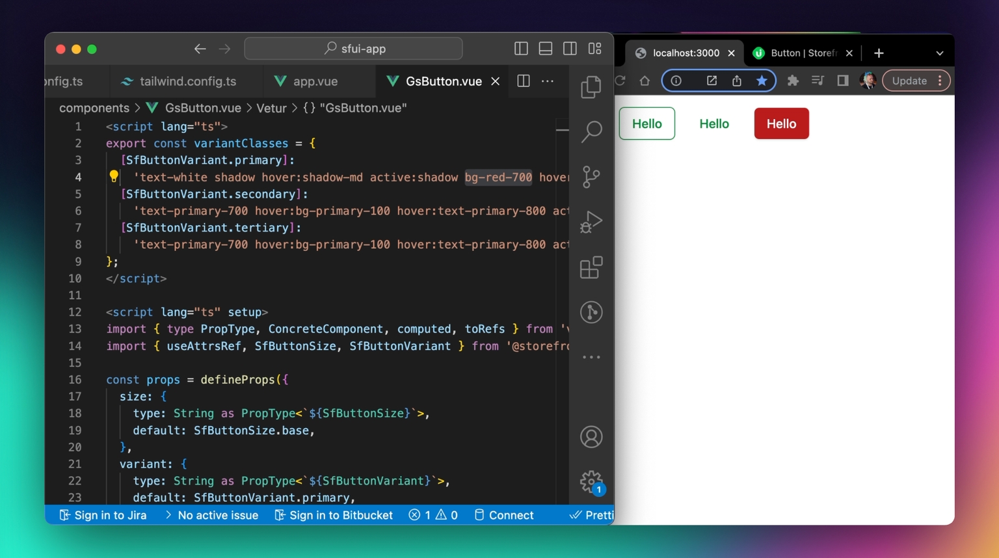Viewport: 999px width, 558px height.
Task: Click the red filled Hello button
Action: (781, 124)
